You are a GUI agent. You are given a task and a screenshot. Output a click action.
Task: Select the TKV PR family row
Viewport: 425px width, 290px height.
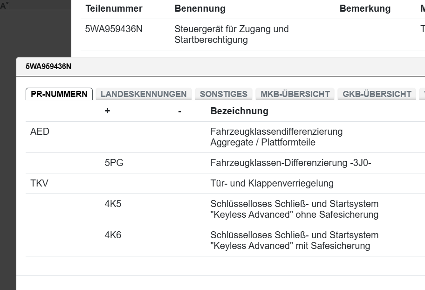click(39, 183)
